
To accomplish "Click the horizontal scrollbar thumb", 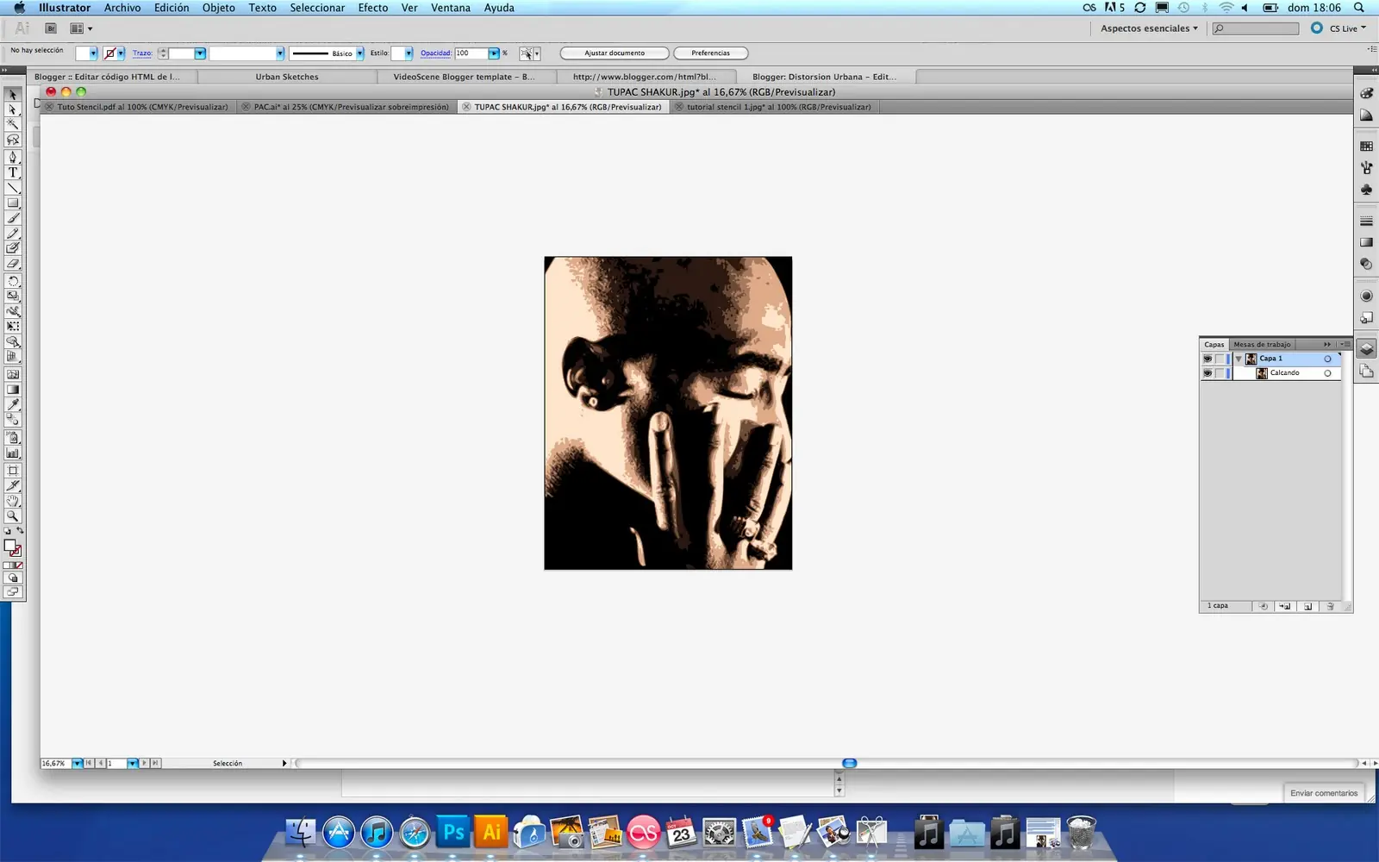I will coord(849,764).
